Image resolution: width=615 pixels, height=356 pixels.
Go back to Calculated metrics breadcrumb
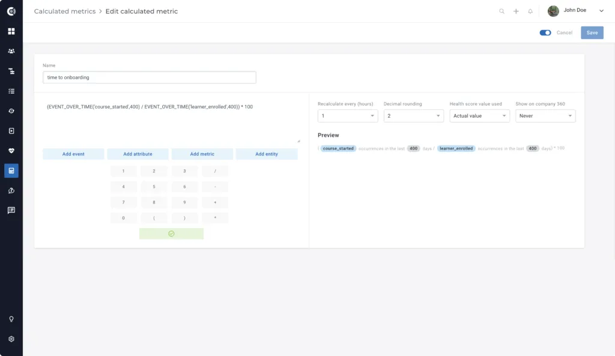(x=65, y=11)
